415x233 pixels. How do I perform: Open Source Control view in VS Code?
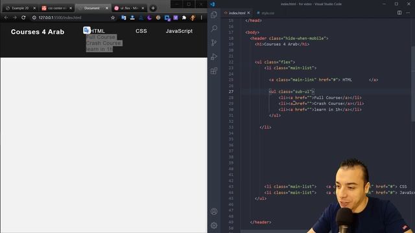(x=214, y=43)
